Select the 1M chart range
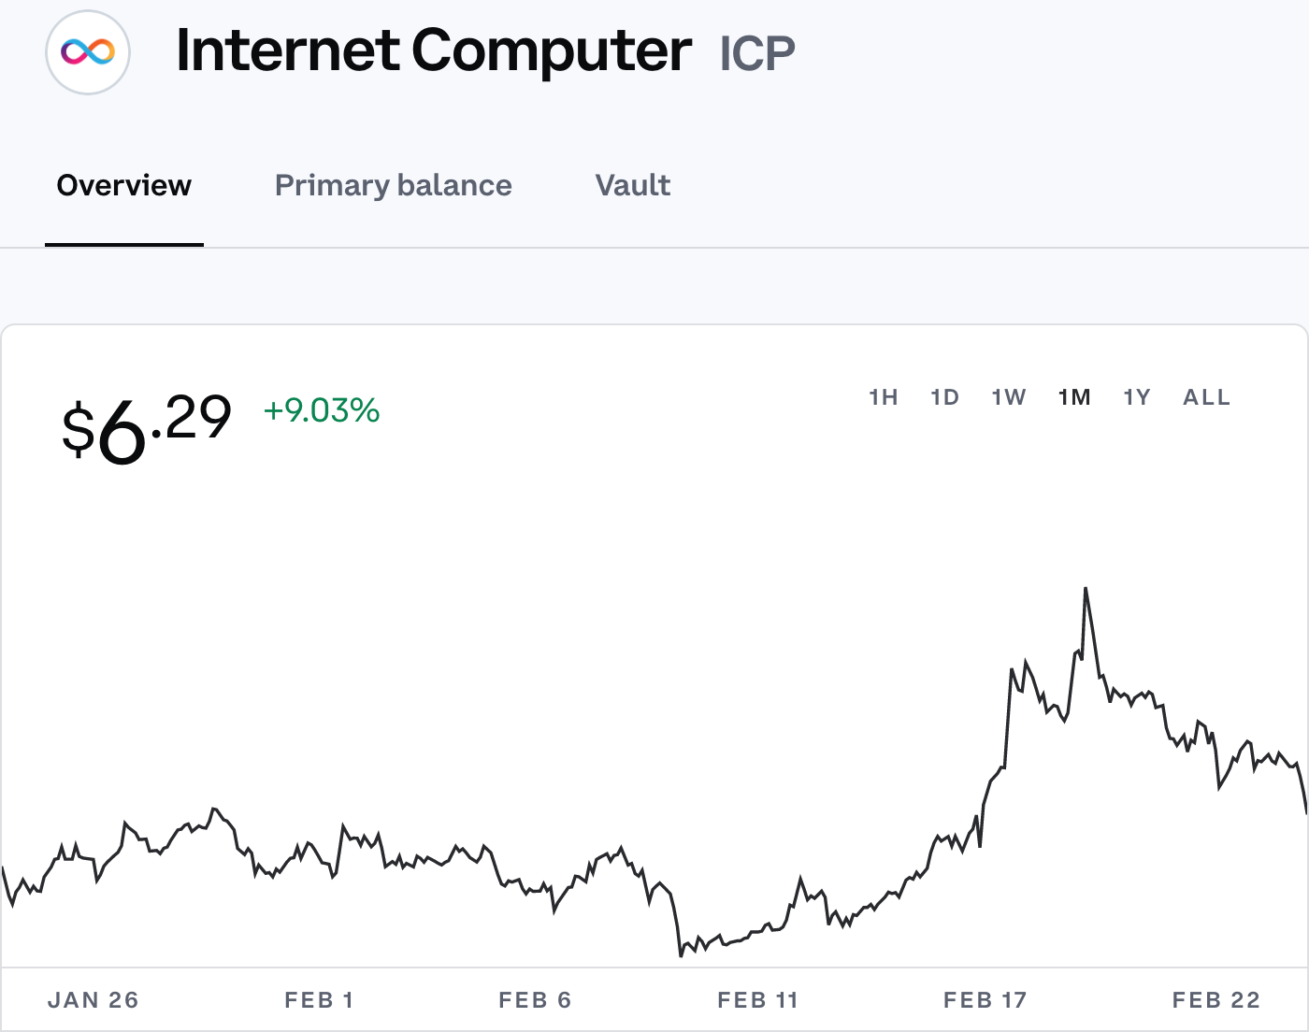Viewport: 1309px width, 1032px height. click(x=1074, y=397)
